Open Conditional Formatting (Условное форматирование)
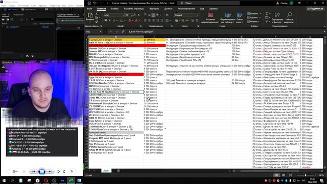The height and width of the screenshot is (184, 327). click(x=210, y=18)
